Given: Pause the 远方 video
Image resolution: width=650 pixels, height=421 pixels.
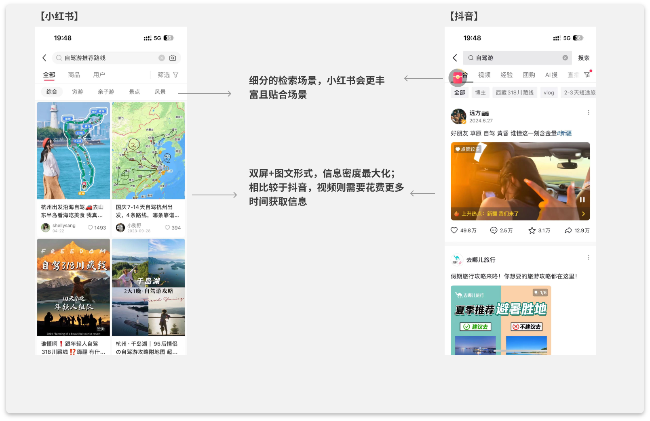Looking at the screenshot, I should click(x=582, y=199).
